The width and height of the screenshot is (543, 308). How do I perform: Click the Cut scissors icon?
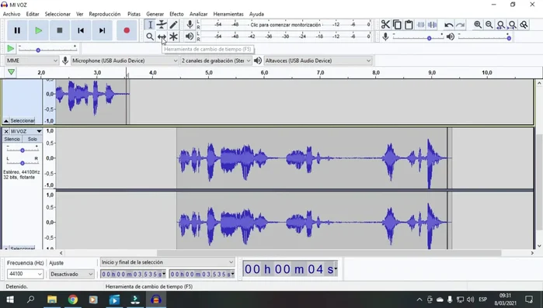[x=385, y=25]
